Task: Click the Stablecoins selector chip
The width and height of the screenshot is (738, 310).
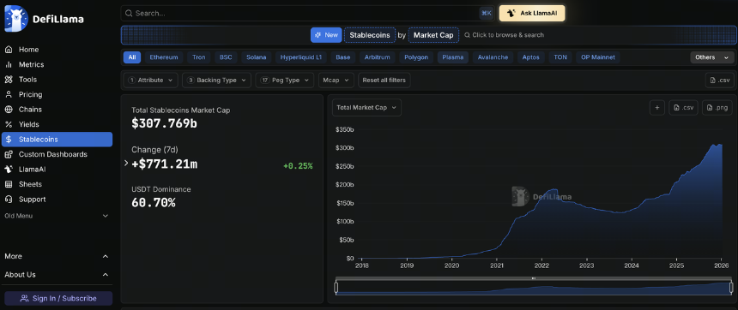Action: coord(370,35)
